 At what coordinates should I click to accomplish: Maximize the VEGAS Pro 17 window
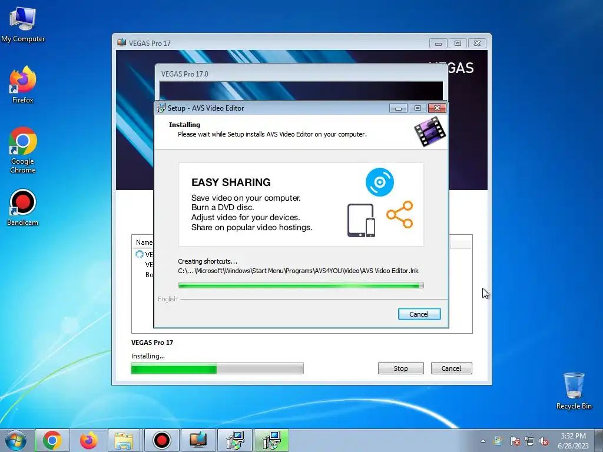coord(458,44)
